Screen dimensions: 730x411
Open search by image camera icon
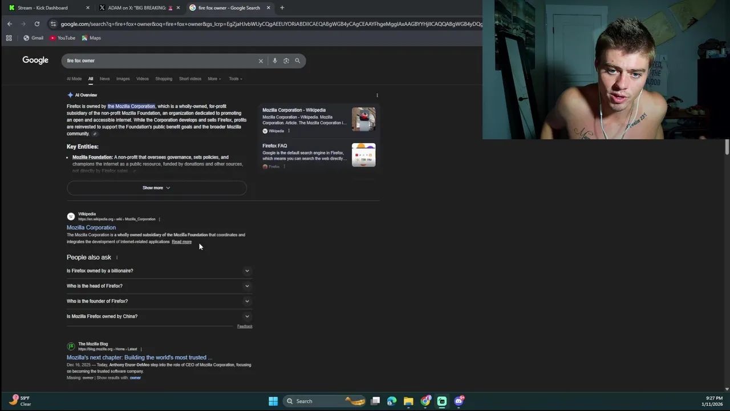[286, 61]
